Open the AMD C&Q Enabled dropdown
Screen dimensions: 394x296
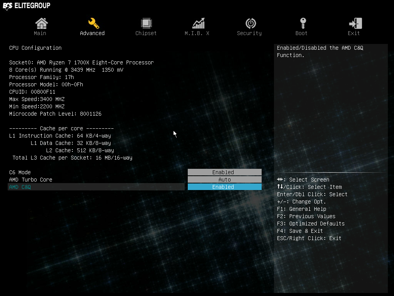(225, 187)
